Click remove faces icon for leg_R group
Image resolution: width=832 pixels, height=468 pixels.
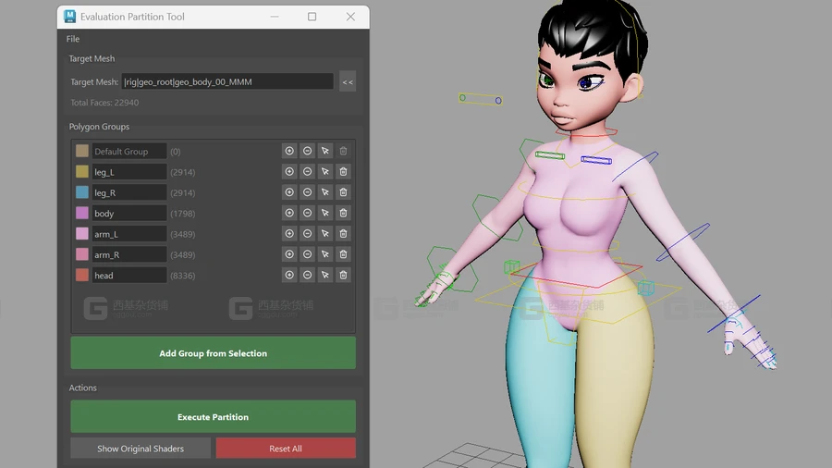pos(307,192)
